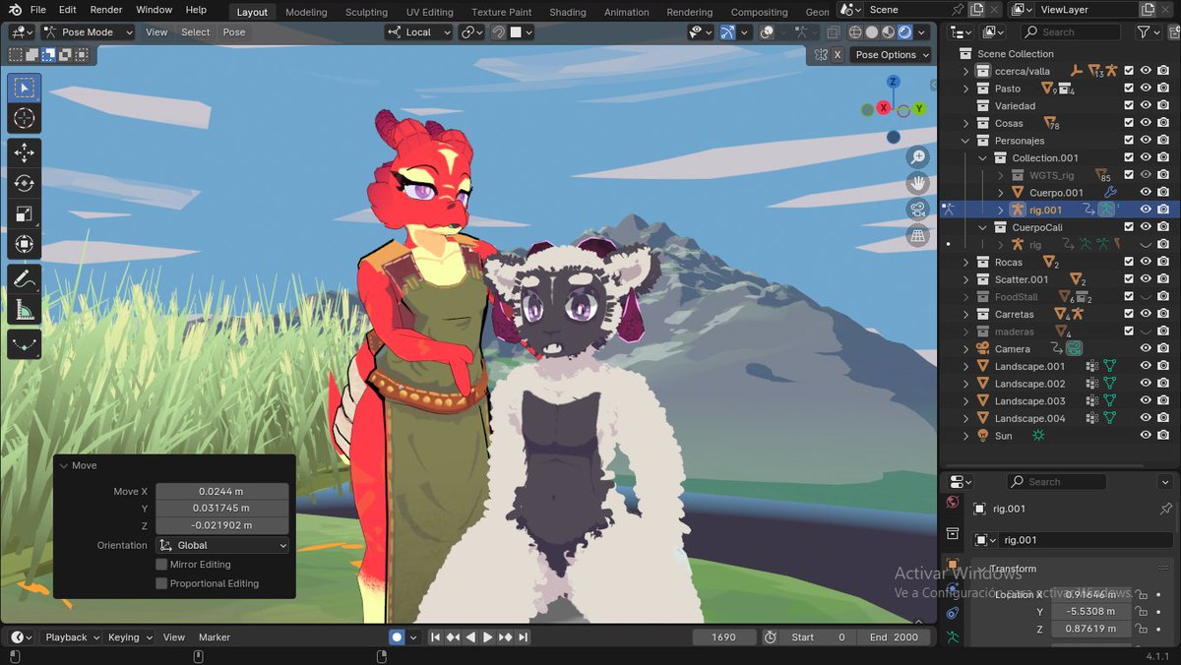The height and width of the screenshot is (665, 1181).
Task: Select the Transform tool
Action: [x=25, y=245]
